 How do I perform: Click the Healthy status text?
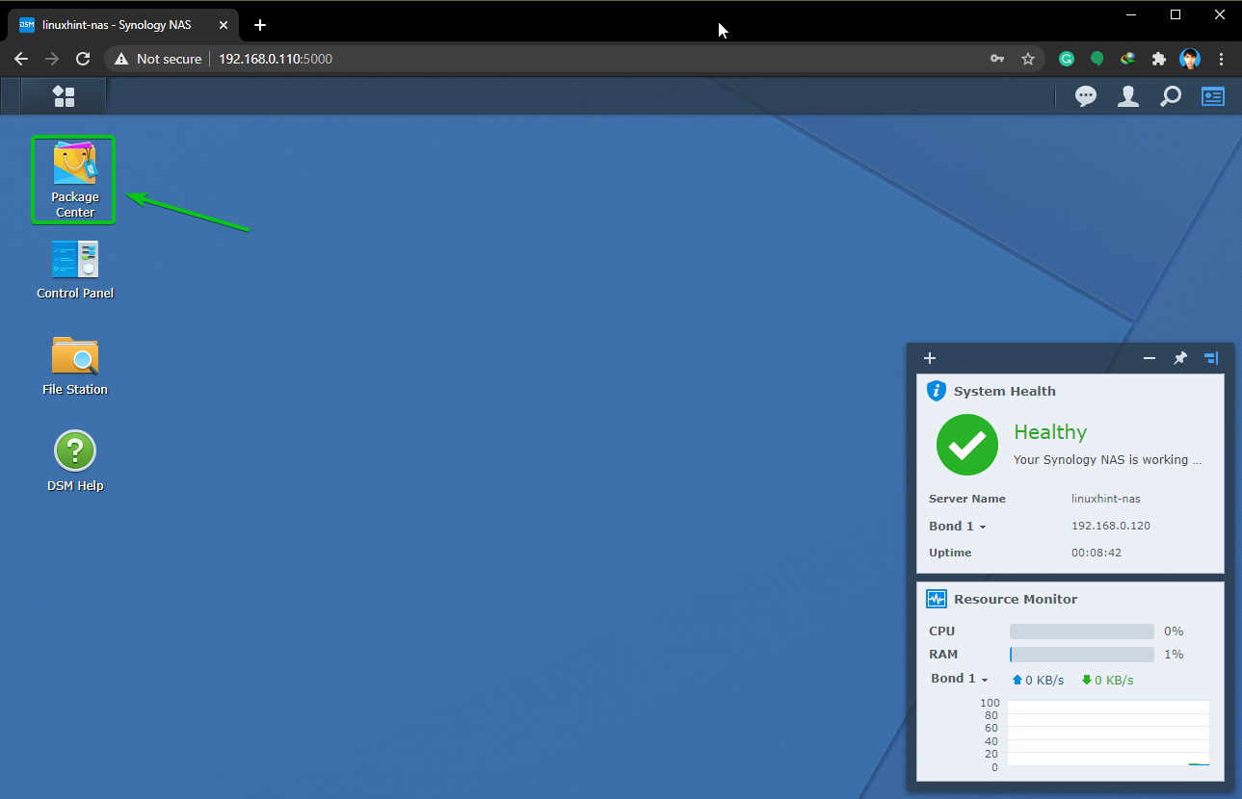coord(1050,432)
